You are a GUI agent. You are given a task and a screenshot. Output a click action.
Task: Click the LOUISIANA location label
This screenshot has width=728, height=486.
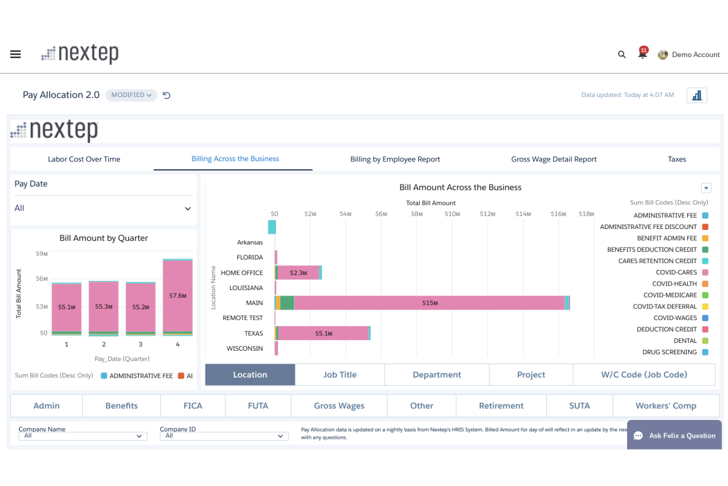pyautogui.click(x=246, y=288)
